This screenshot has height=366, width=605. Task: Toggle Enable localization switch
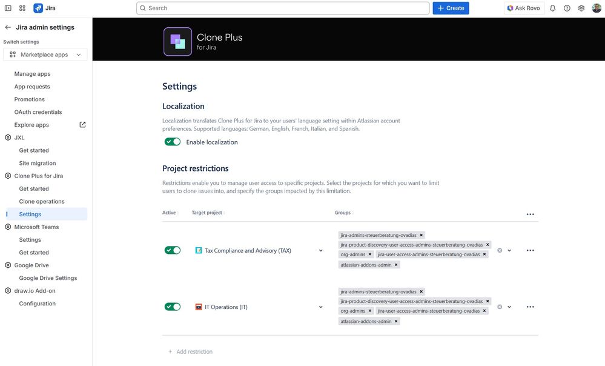173,142
